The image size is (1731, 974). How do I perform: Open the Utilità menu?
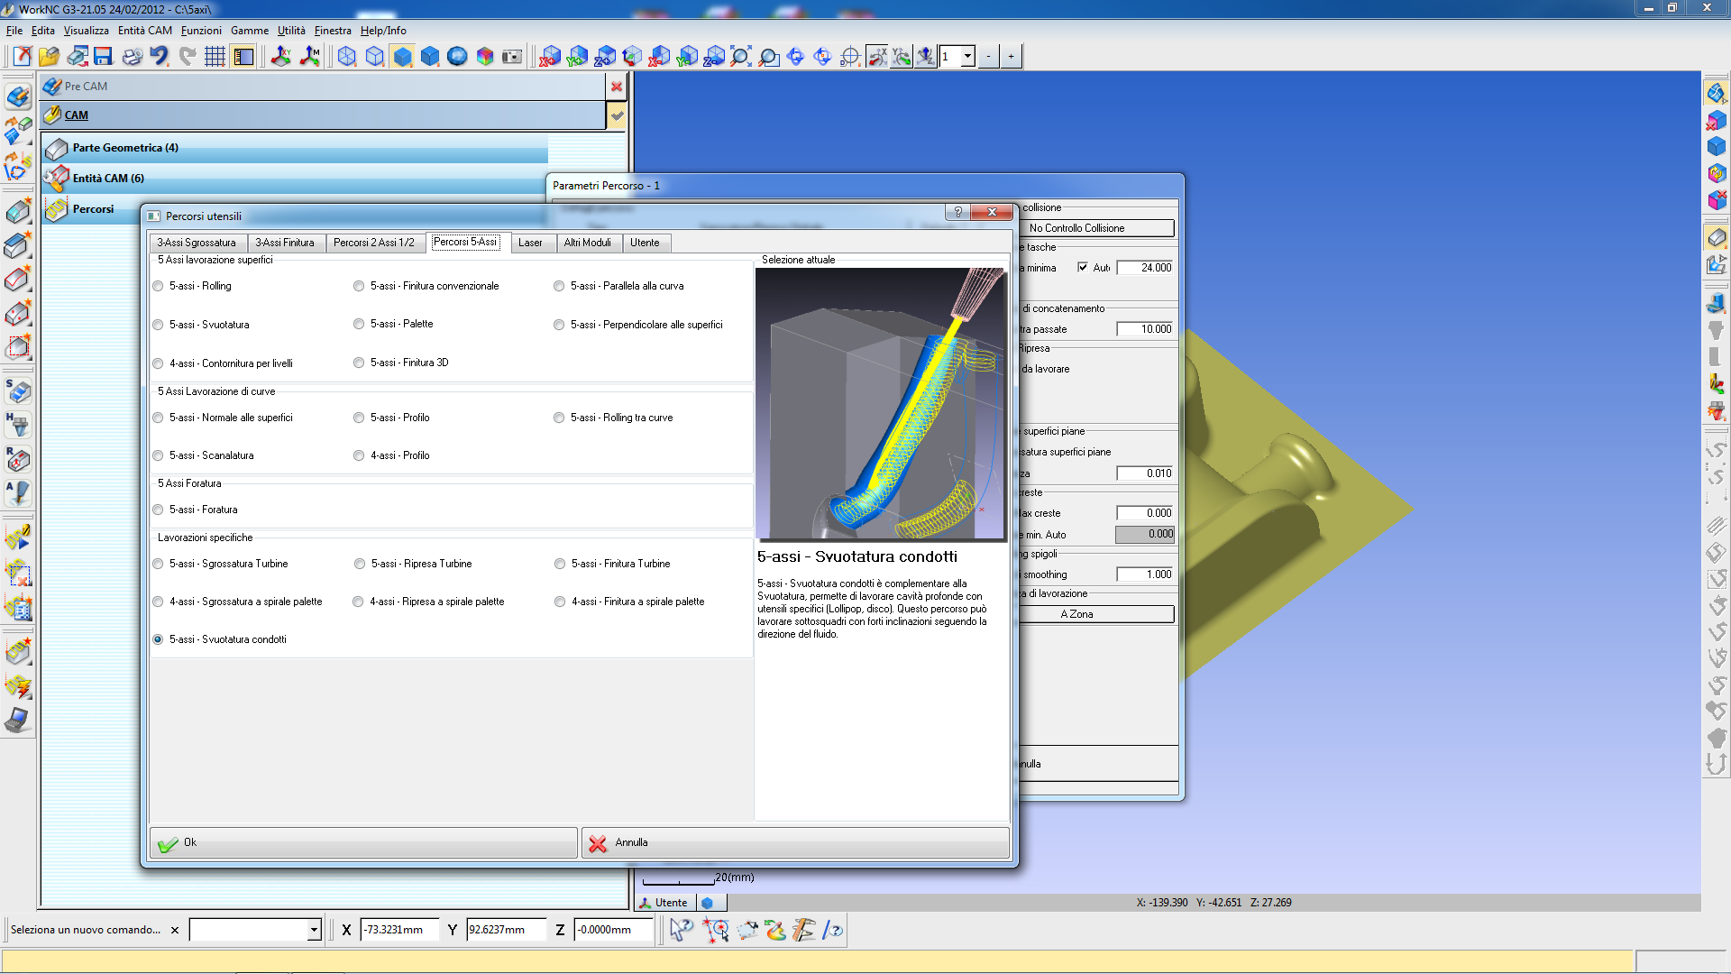pos(291,31)
